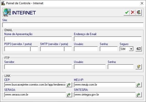Screen dimensions: 146x102
Task: Click the 'SINTEGRA:' label
Action: tap(81, 90)
